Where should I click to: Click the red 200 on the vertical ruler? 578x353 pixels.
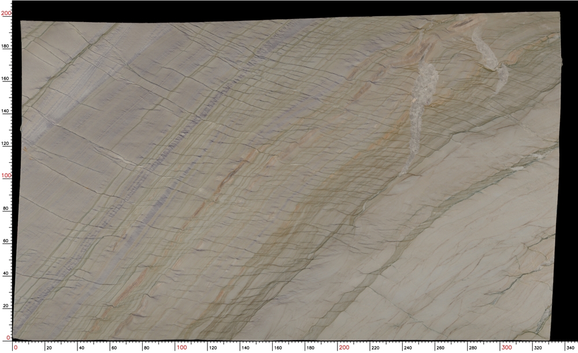[6, 13]
